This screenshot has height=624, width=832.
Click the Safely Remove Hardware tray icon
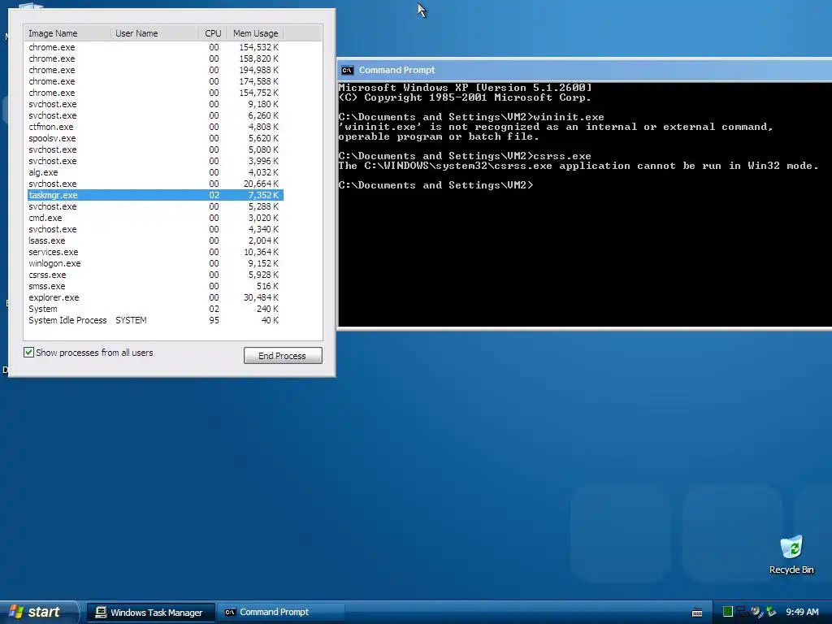click(771, 612)
